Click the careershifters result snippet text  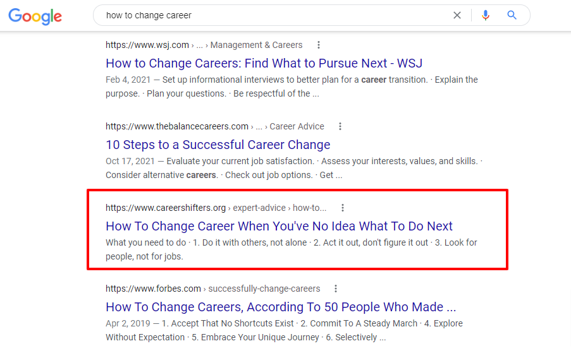point(292,249)
